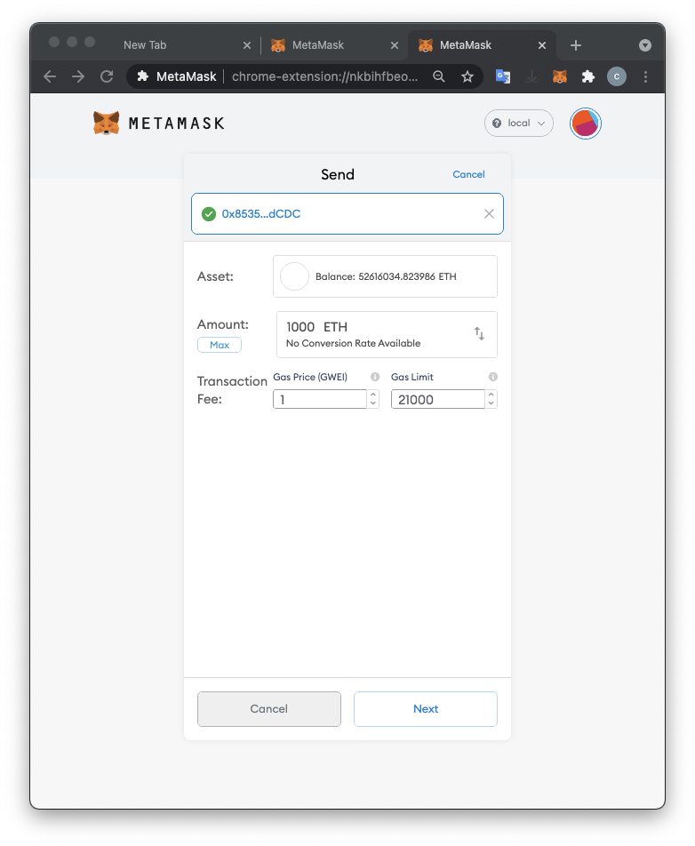Decrease Gas Price with the down stepper

point(373,403)
